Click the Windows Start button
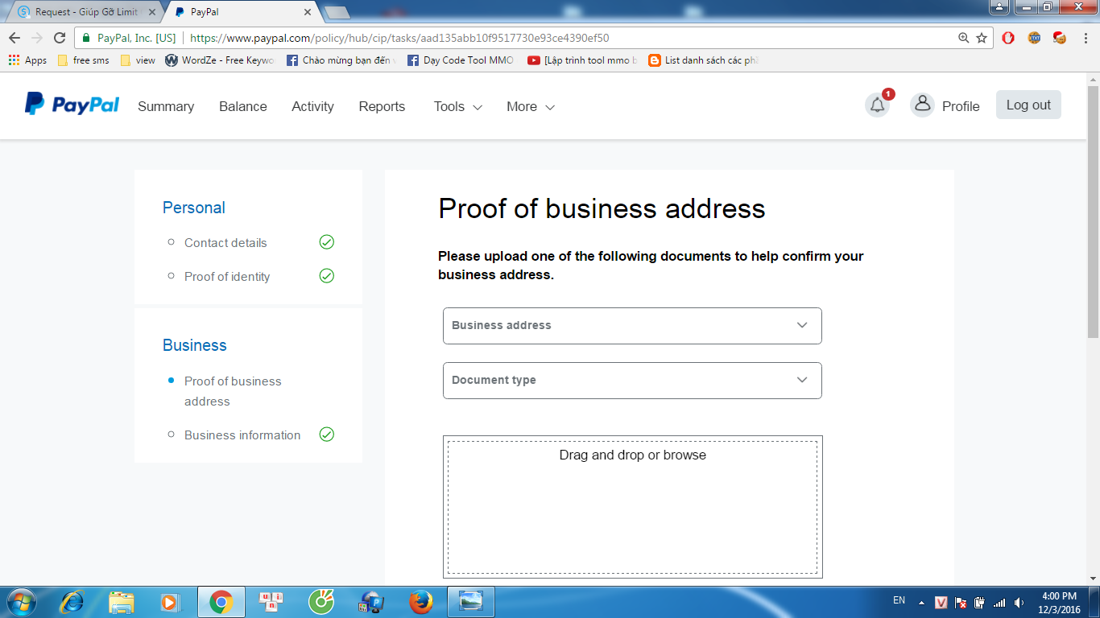This screenshot has height=618, width=1100. tap(20, 602)
